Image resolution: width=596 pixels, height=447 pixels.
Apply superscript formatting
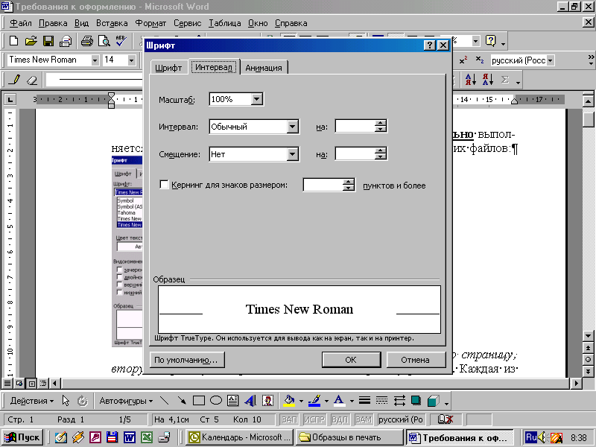click(463, 60)
